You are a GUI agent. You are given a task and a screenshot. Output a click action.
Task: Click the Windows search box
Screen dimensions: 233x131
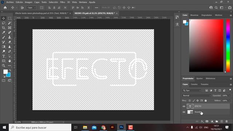tap(40, 127)
